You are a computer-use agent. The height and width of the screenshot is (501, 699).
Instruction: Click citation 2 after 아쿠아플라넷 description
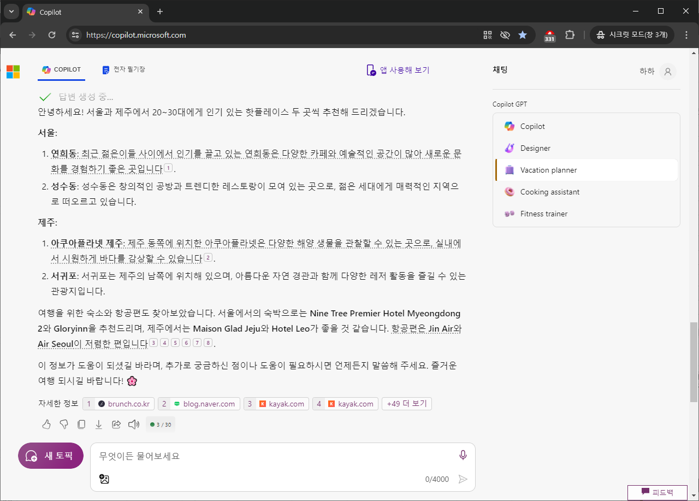[x=208, y=257]
